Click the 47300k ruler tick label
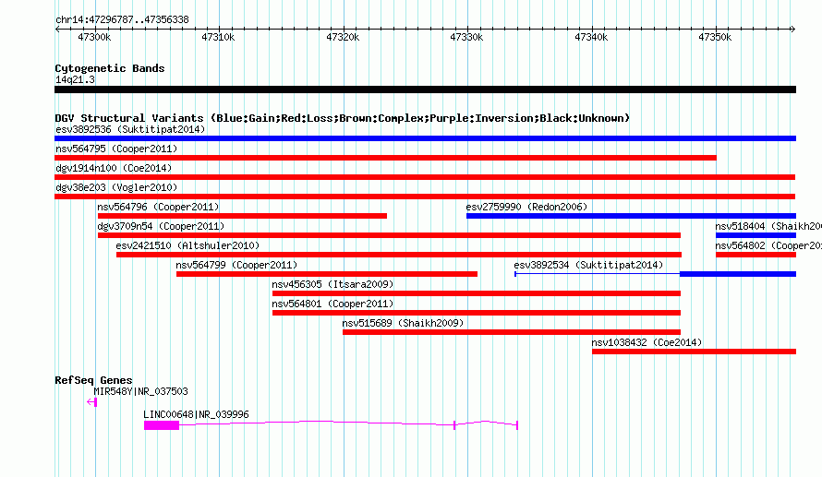Image resolution: width=822 pixels, height=477 pixels. [x=94, y=37]
